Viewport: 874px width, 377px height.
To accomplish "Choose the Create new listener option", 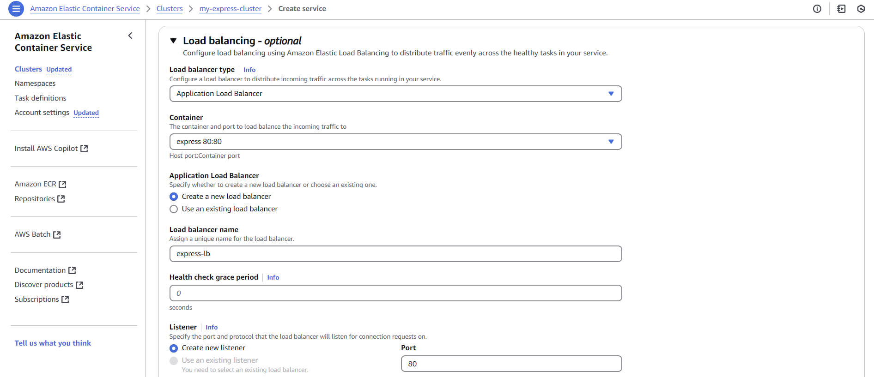I will 174,348.
